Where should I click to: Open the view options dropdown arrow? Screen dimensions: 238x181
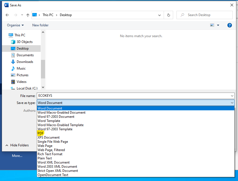[x=218, y=25]
